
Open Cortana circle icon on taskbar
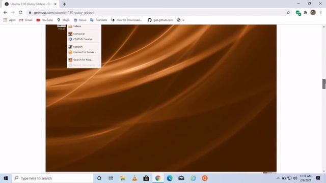coord(99,178)
